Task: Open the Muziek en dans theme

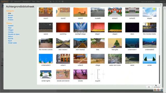Action: [x=14, y=34]
